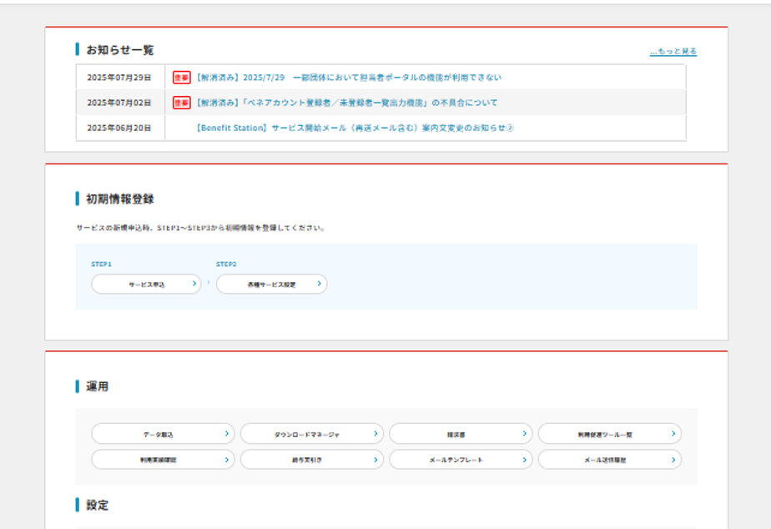The width and height of the screenshot is (771, 529).
Task: Click the 2025年07月29日 date cell
Action: point(119,78)
